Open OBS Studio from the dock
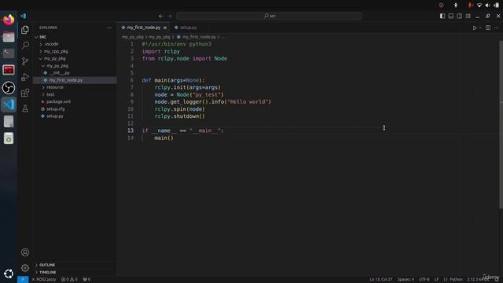This screenshot has width=503, height=283. [x=9, y=87]
